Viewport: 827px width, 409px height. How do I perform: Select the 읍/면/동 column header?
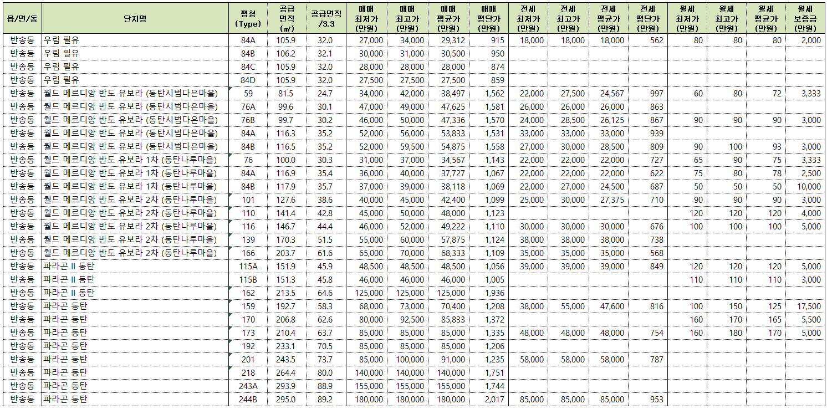pyautogui.click(x=22, y=18)
